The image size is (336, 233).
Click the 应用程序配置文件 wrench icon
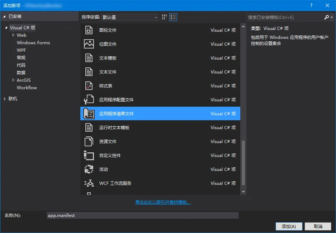(89, 100)
